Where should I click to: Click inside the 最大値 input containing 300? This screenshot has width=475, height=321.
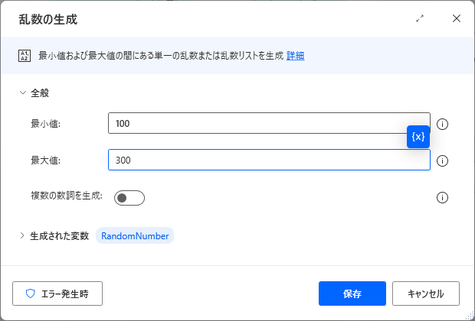click(268, 160)
